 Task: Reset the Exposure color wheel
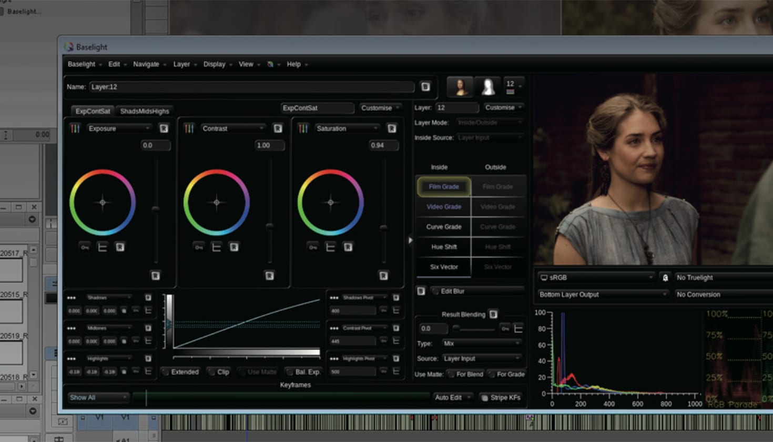tap(120, 246)
